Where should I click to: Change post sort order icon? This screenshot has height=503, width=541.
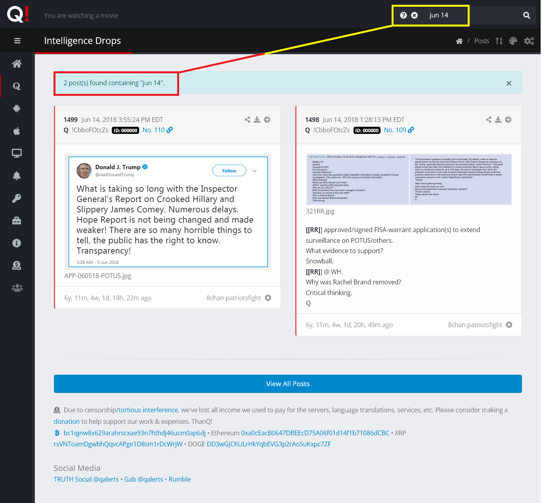[x=499, y=41]
